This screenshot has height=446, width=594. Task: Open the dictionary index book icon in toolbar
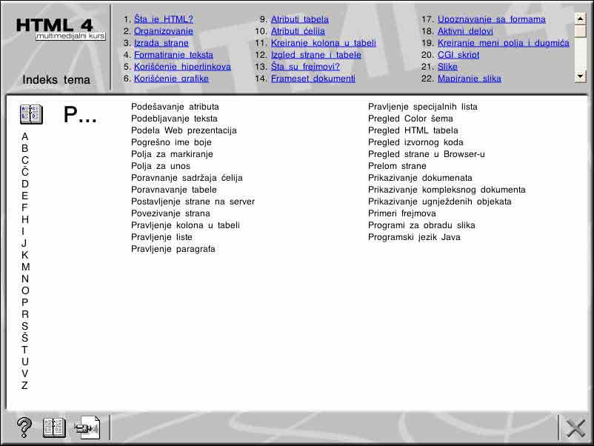pyautogui.click(x=53, y=427)
